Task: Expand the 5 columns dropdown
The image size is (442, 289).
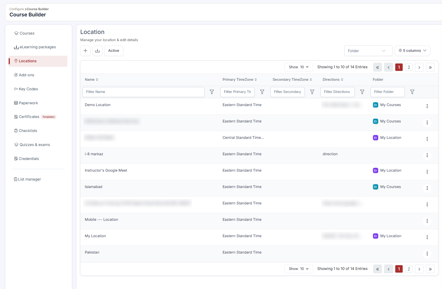Action: coord(413,51)
